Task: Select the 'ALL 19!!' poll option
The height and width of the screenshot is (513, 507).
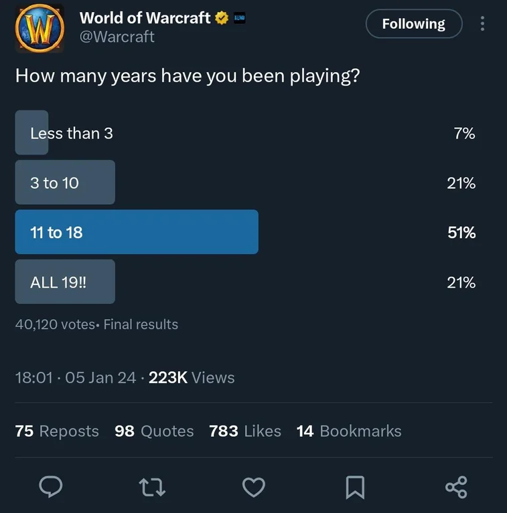Action: (245, 282)
